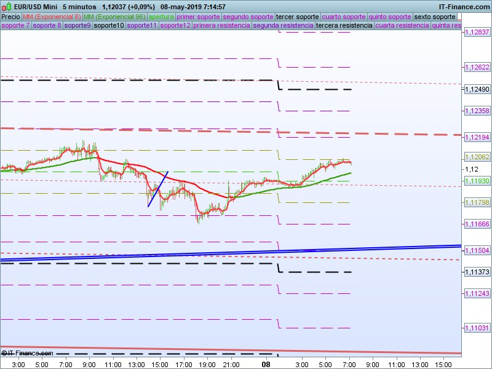Click the black 1,12490 price level tag
The image size is (492, 369).
tap(477, 89)
